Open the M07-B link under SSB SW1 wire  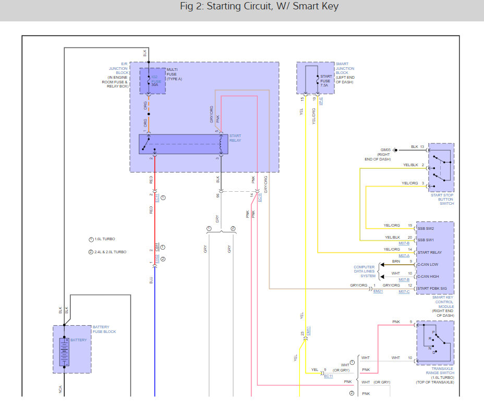pyautogui.click(x=404, y=243)
